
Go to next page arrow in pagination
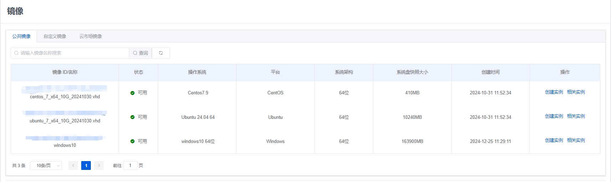coord(99,166)
